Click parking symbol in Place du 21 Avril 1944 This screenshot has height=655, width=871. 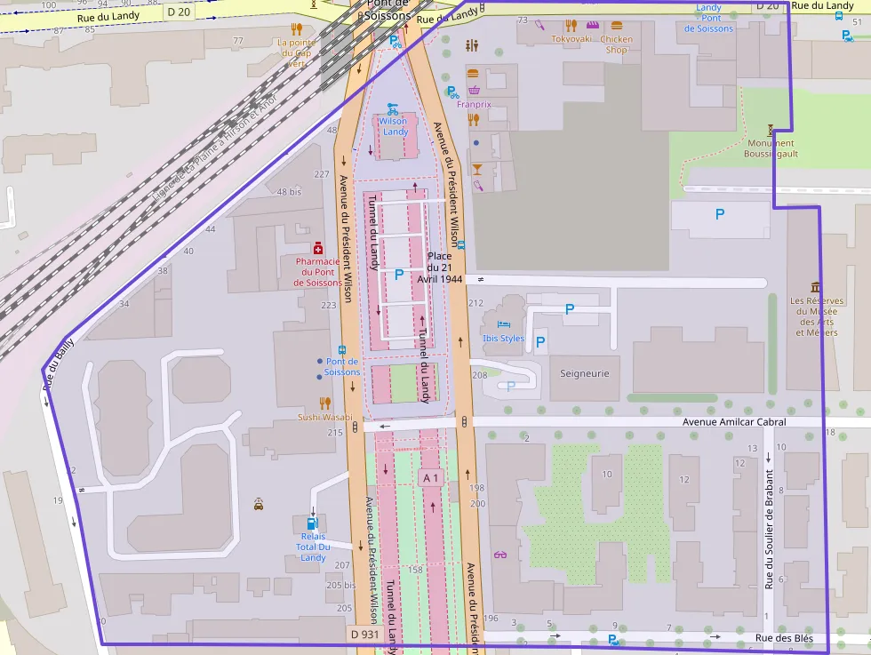pyautogui.click(x=398, y=276)
